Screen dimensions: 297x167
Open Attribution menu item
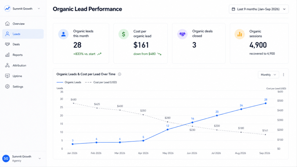(x=23, y=65)
